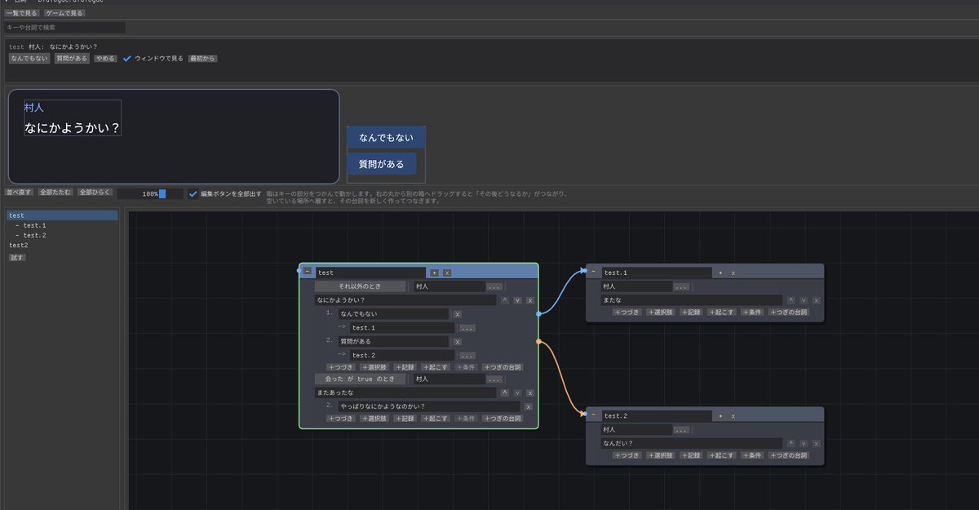Toggle ウィンドウで見る checkbox
This screenshot has width=979, height=510.
pyautogui.click(x=126, y=59)
